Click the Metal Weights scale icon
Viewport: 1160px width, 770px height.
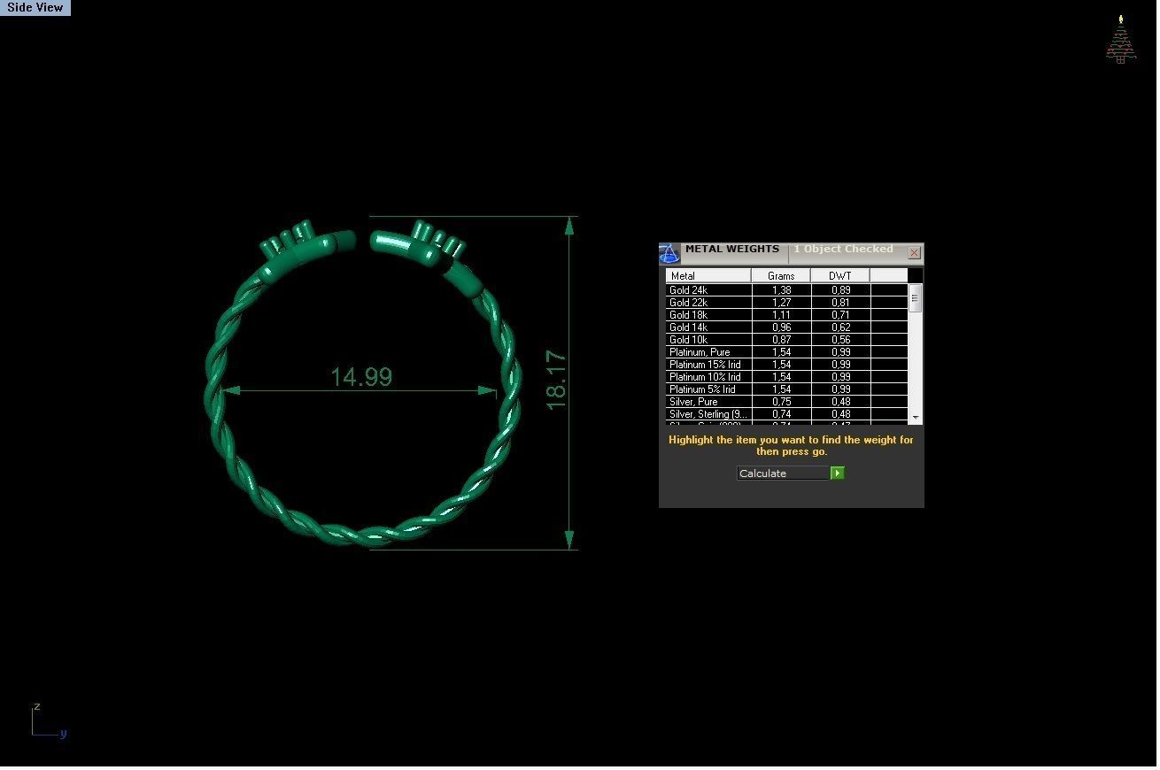pos(669,253)
